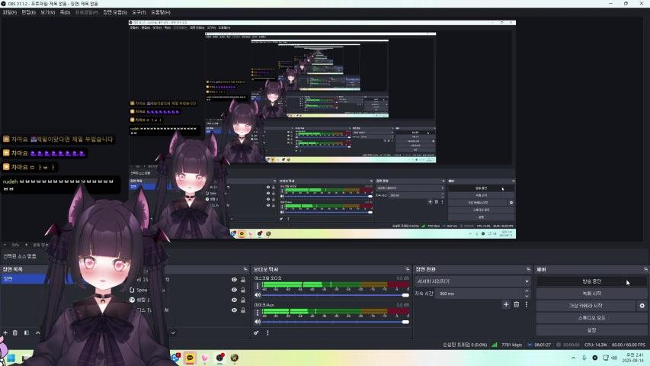The image size is (650, 366).
Task: Toggle visibility of the Spou source
Action: click(234, 290)
